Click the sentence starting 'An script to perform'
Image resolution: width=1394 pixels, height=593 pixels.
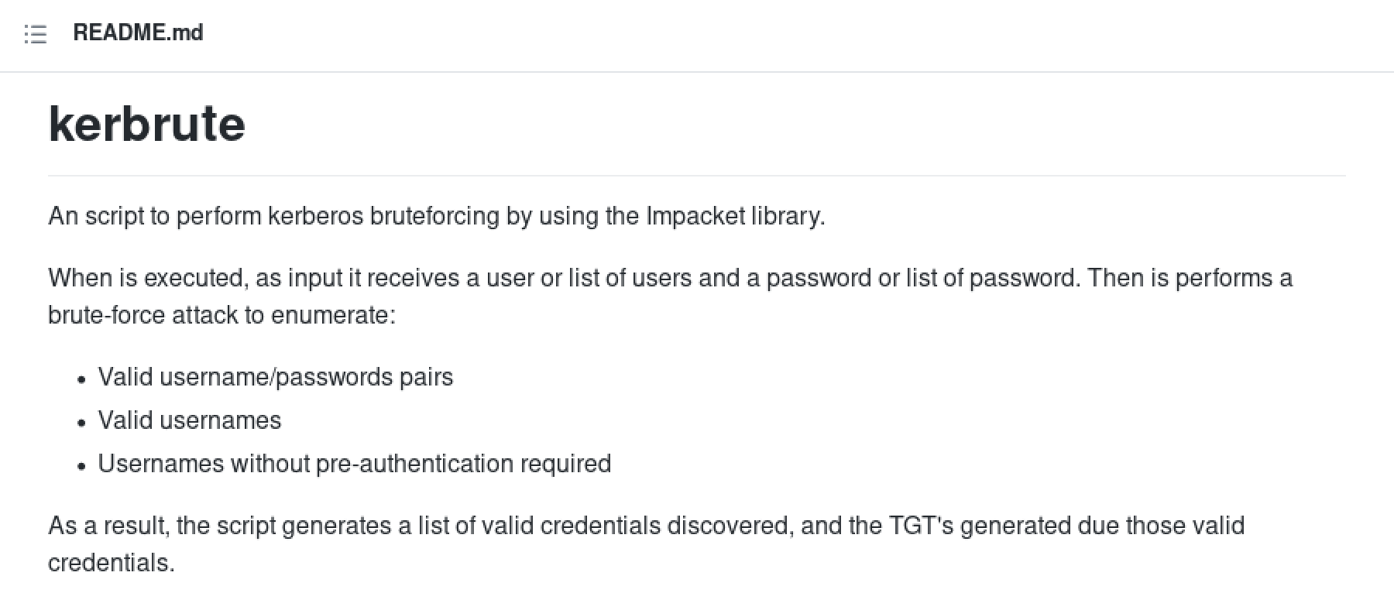pos(437,216)
